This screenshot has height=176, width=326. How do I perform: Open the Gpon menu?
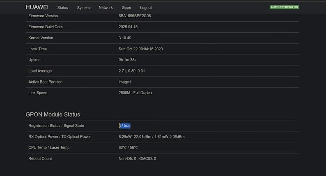(x=126, y=8)
